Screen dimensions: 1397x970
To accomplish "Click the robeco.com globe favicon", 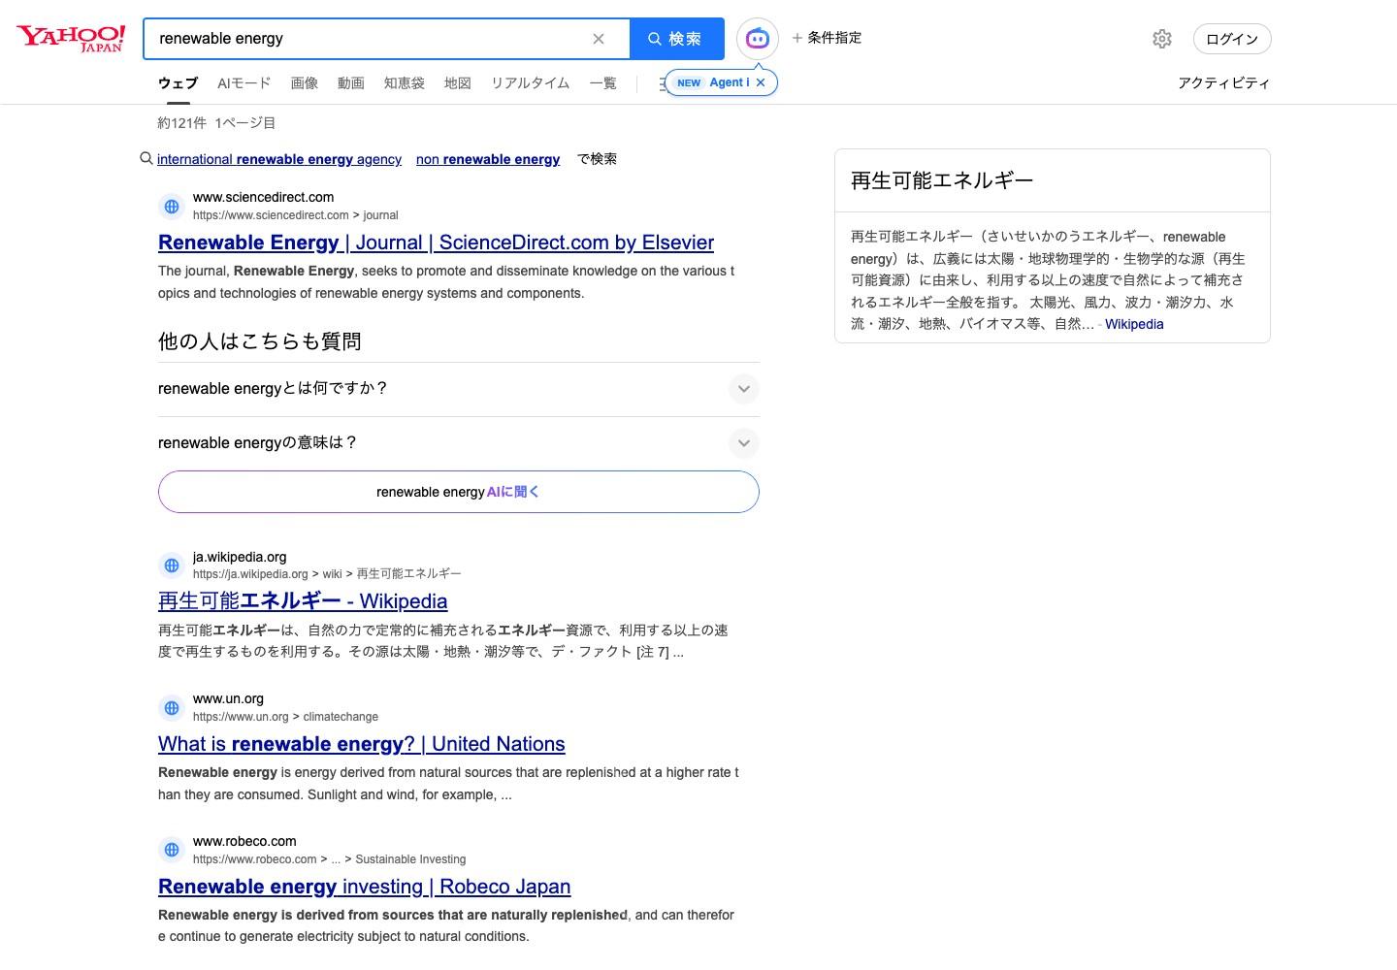I will (172, 850).
